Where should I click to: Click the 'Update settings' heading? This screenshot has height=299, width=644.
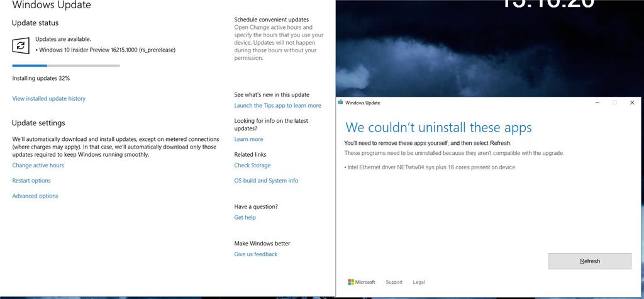click(x=38, y=123)
